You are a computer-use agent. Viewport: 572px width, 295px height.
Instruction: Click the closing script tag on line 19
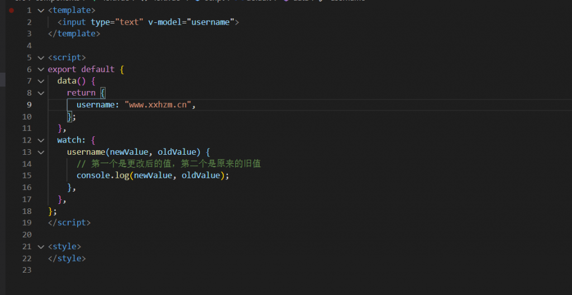69,222
